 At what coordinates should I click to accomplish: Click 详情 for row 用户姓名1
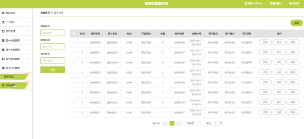[265, 113]
